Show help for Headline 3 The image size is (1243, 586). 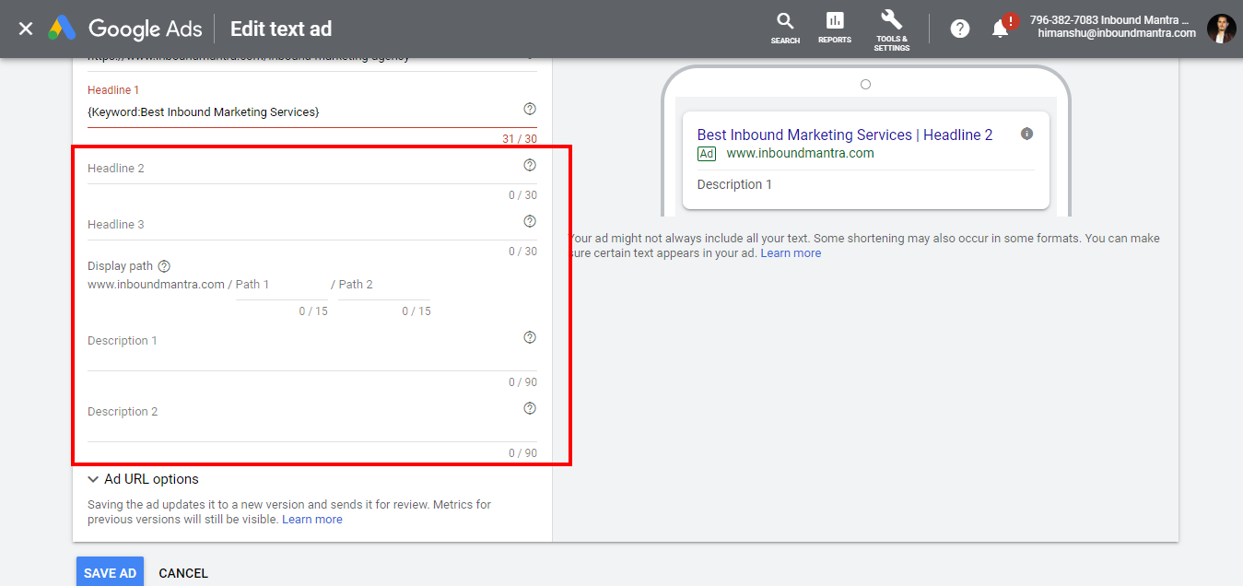530,221
